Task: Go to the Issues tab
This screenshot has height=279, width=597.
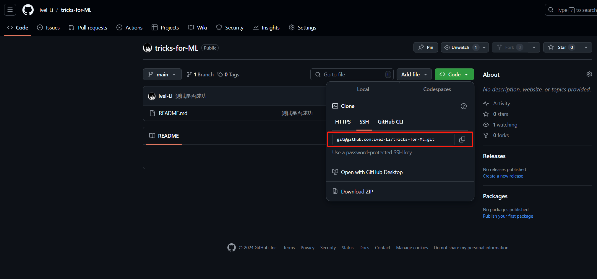Action: pyautogui.click(x=48, y=27)
